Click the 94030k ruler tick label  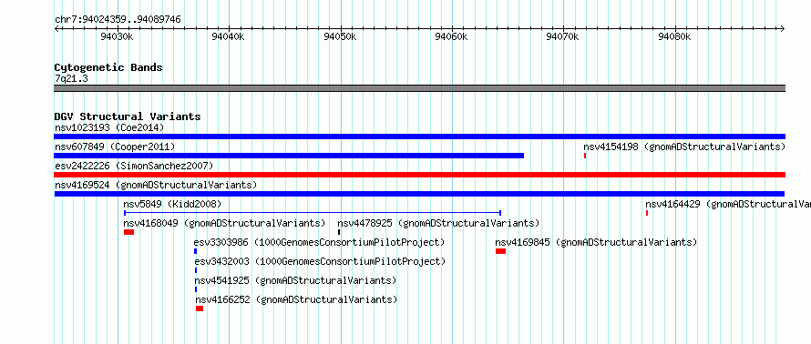coord(117,36)
